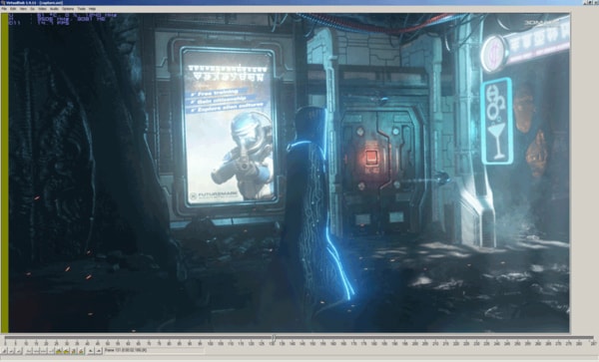Open the File menu

click(x=4, y=9)
